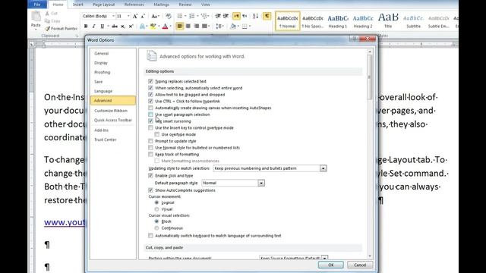
Task: Switch to the Insert ribbon tab
Action: tap(77, 5)
